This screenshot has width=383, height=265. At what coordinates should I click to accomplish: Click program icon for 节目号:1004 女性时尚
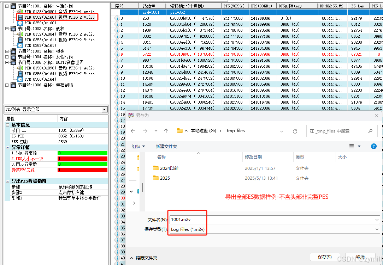tap(13, 57)
